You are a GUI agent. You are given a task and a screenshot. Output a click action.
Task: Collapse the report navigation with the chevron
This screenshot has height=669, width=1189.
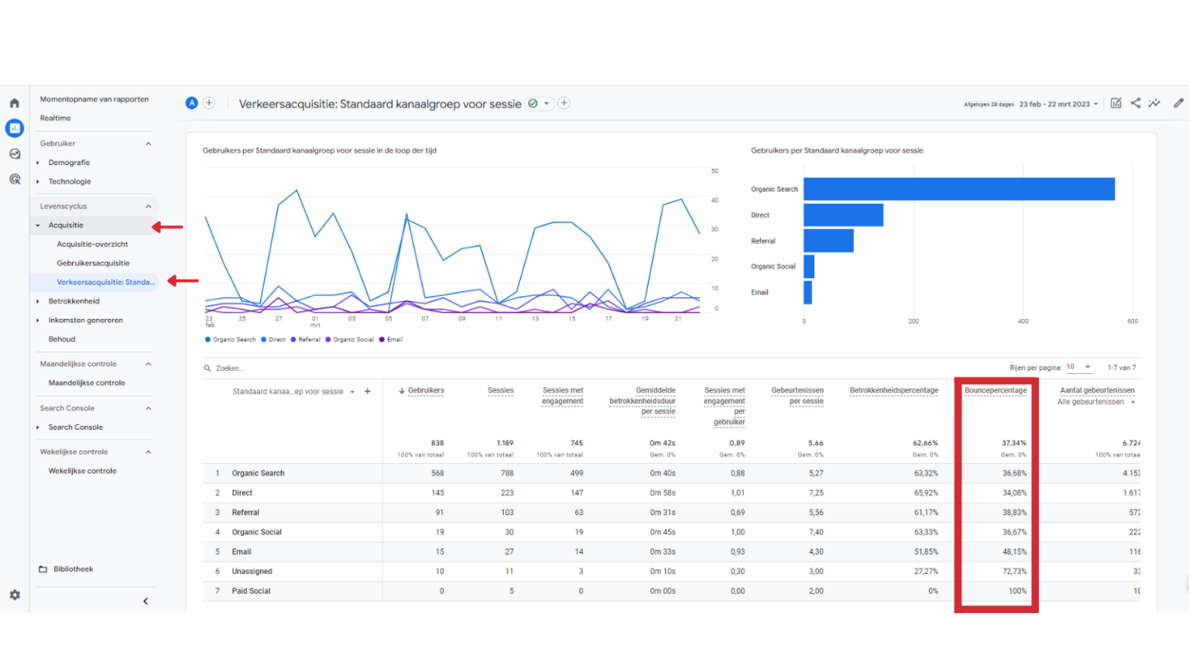146,601
